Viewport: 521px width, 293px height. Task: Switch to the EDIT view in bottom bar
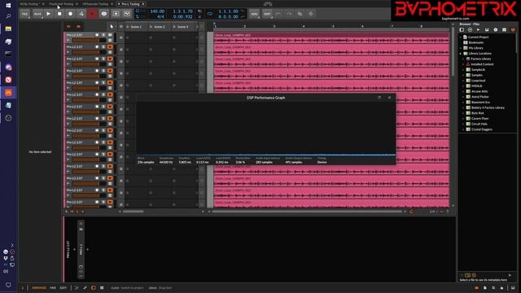pos(63,288)
